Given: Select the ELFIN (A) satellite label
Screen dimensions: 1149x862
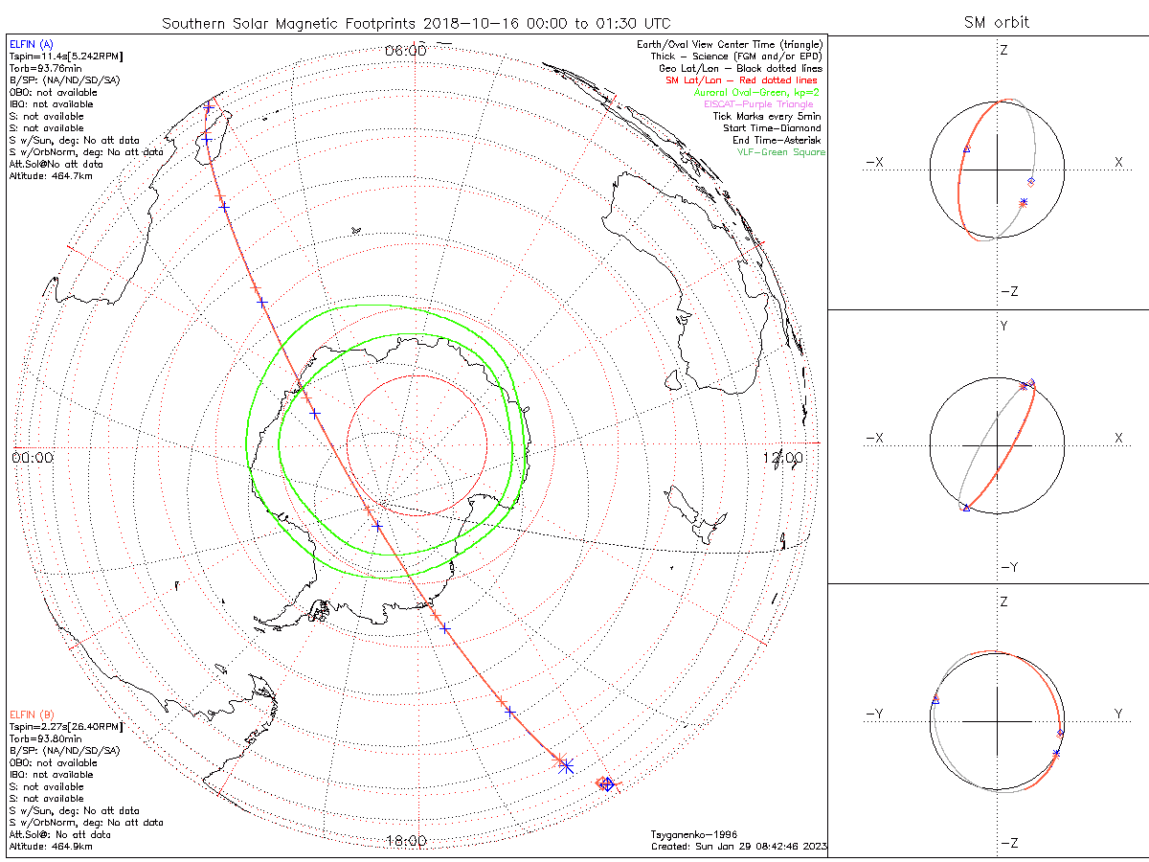Looking at the screenshot, I should pos(32,45).
